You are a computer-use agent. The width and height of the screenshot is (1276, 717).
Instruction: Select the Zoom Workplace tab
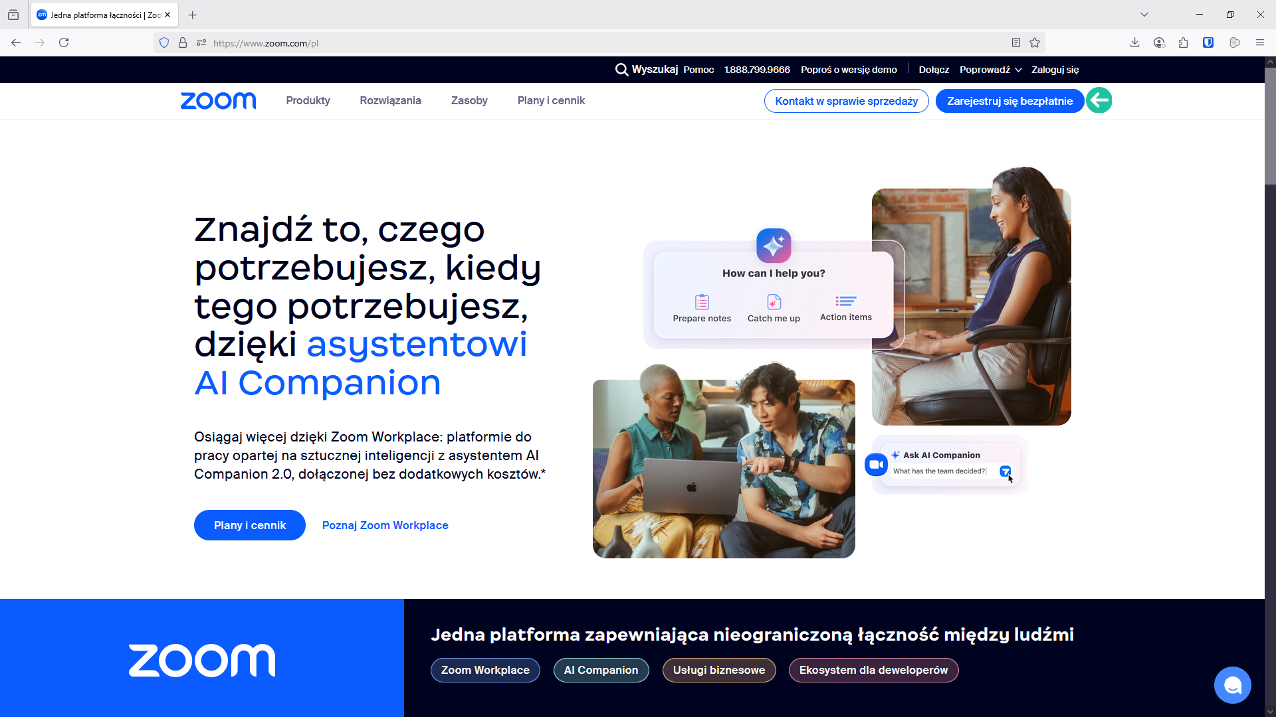coord(485,670)
